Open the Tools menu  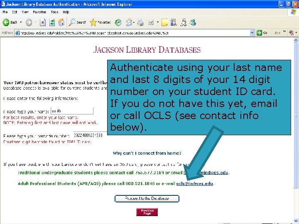[54, 12]
